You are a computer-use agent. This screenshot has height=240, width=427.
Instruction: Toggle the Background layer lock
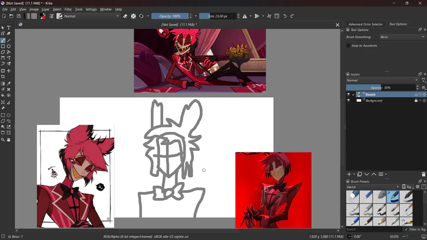pyautogui.click(x=416, y=101)
